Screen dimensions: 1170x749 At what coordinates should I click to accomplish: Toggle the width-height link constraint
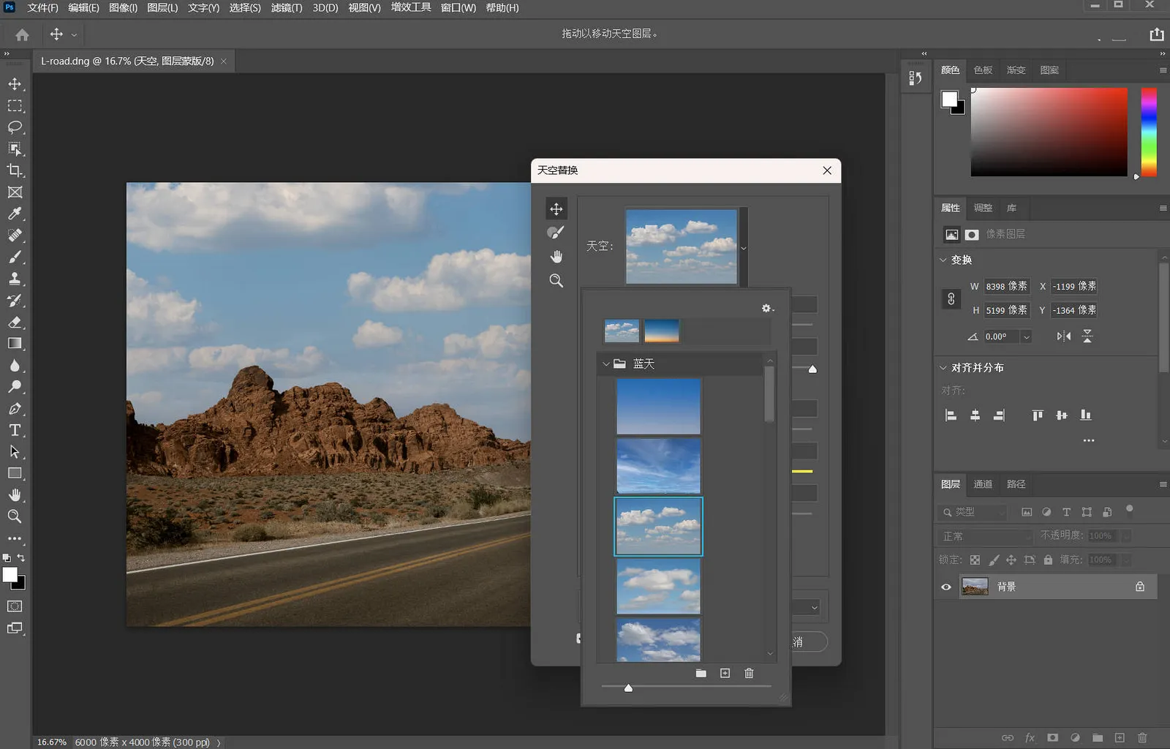[951, 298]
